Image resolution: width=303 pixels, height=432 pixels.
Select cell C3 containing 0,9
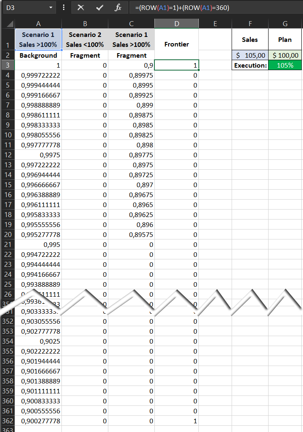tap(131, 65)
